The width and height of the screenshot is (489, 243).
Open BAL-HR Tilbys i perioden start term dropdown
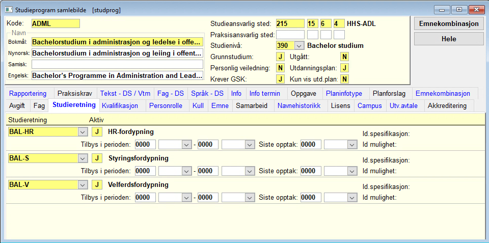click(186, 145)
